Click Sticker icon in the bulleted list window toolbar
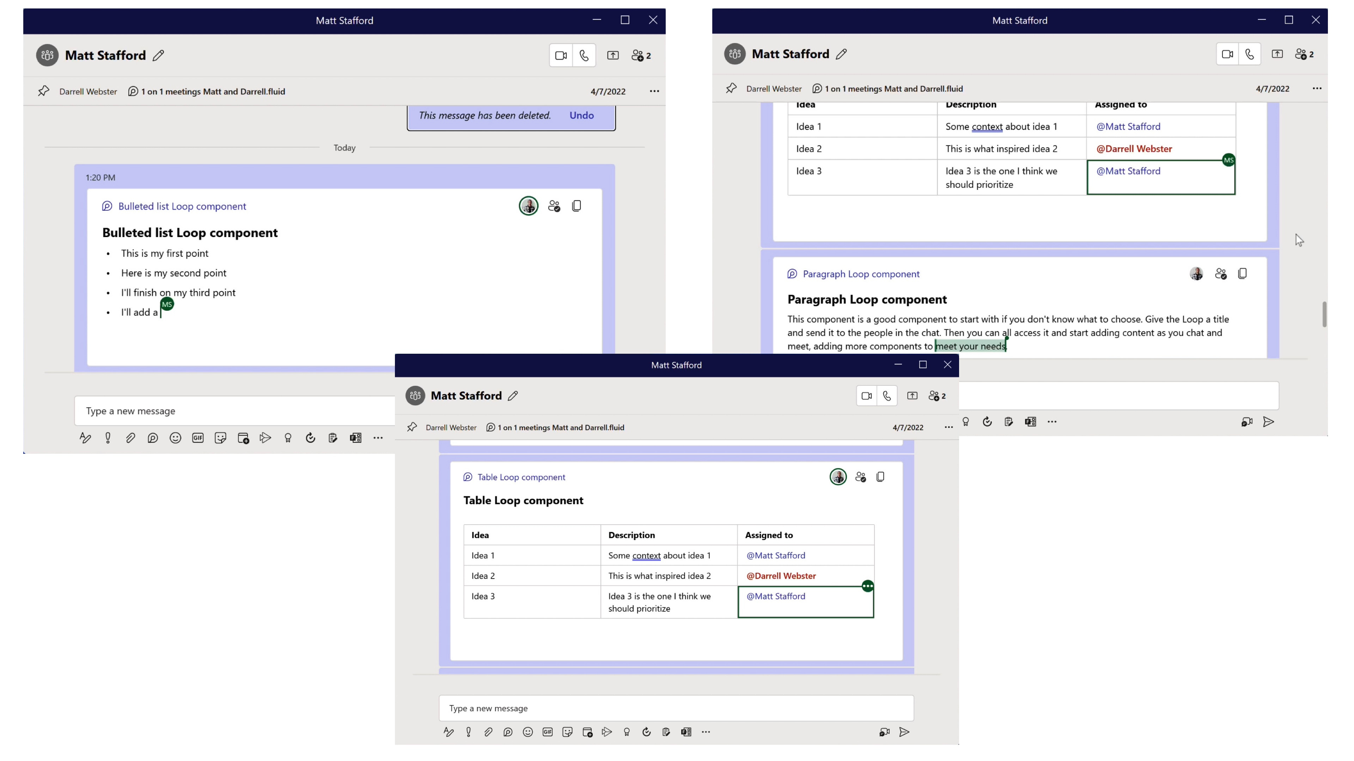The width and height of the screenshot is (1354, 761). [220, 438]
